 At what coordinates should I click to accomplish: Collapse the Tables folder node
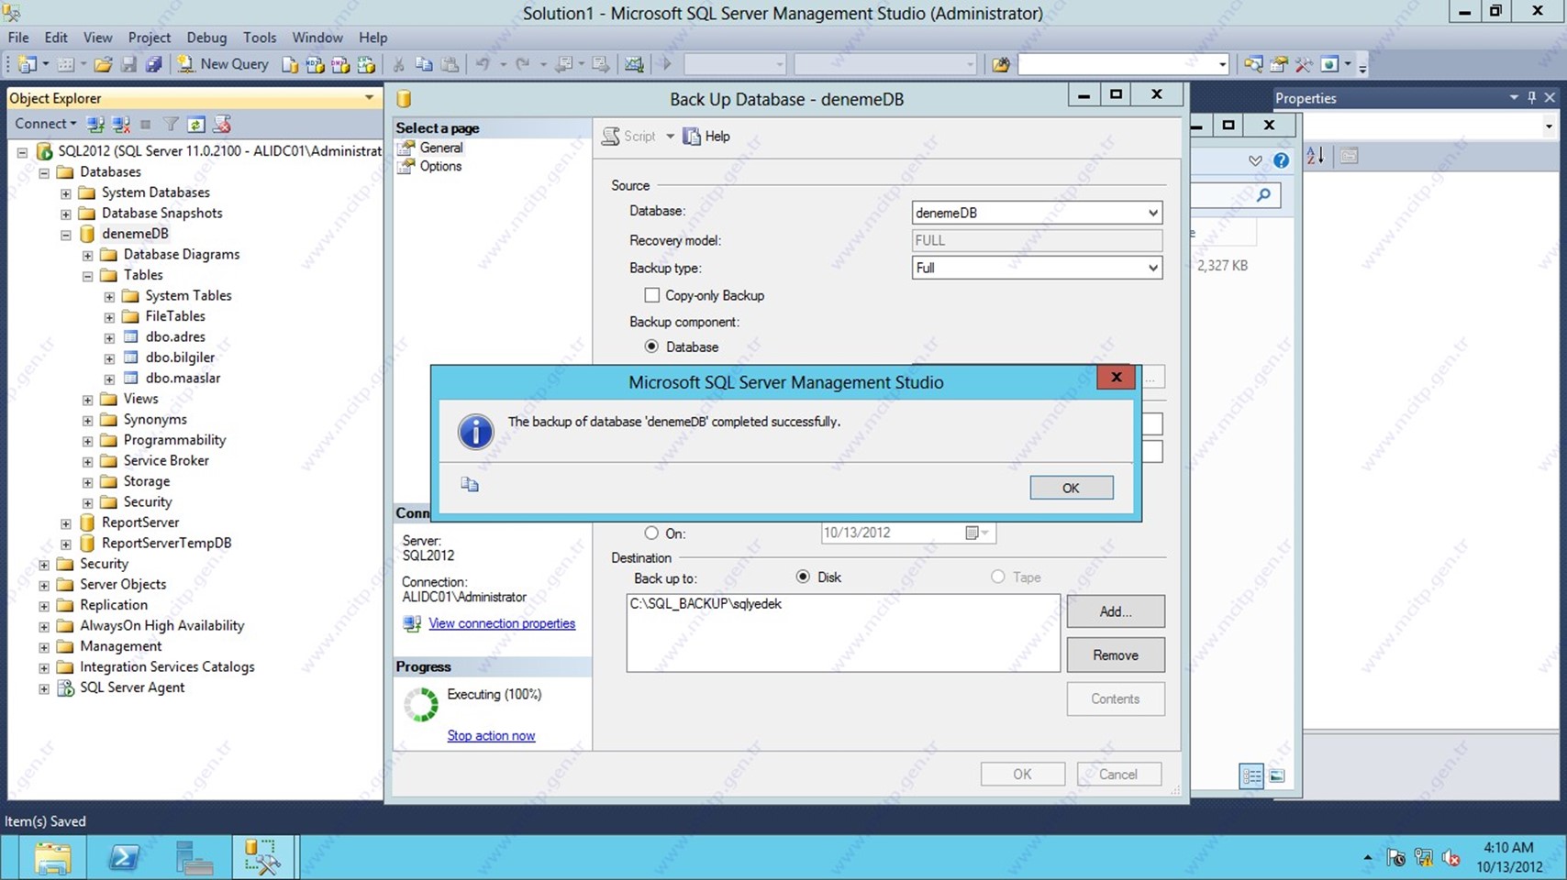tap(88, 276)
